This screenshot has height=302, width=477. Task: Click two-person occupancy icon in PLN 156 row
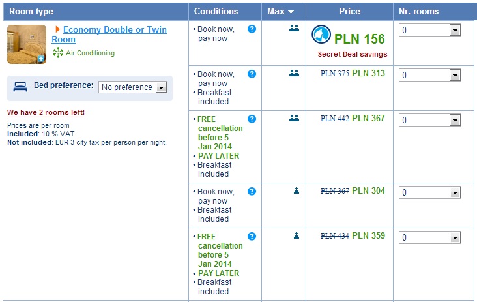tap(294, 28)
